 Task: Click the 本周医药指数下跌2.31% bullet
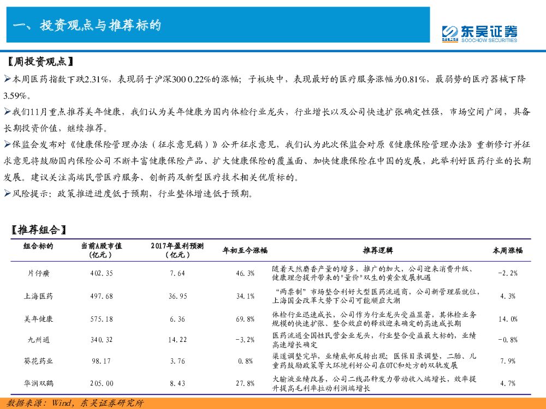265,87
